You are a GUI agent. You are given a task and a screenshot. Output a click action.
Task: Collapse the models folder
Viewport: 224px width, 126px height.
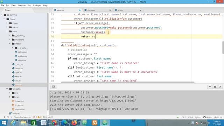10,44
